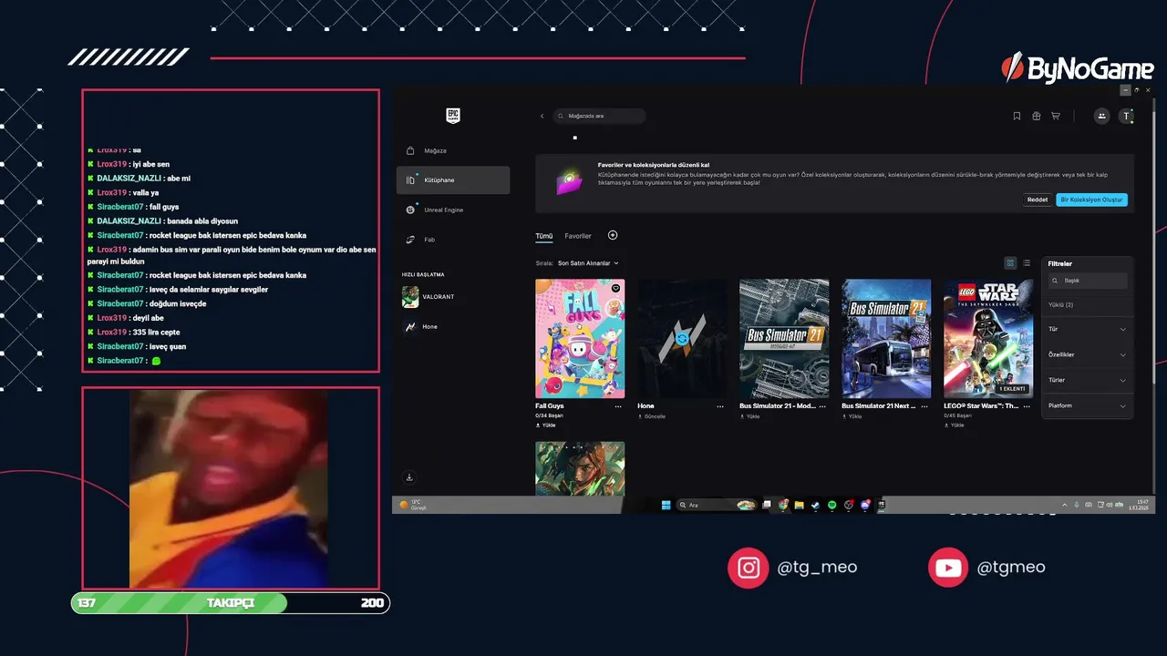Open Kütüphane in the sidebar
The height and width of the screenshot is (656, 1167).
(453, 180)
